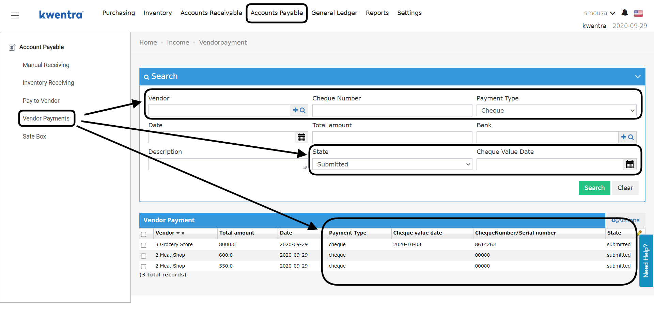Click the 2020-10-03 cheque value date cell
Image resolution: width=654 pixels, height=321 pixels.
click(407, 244)
